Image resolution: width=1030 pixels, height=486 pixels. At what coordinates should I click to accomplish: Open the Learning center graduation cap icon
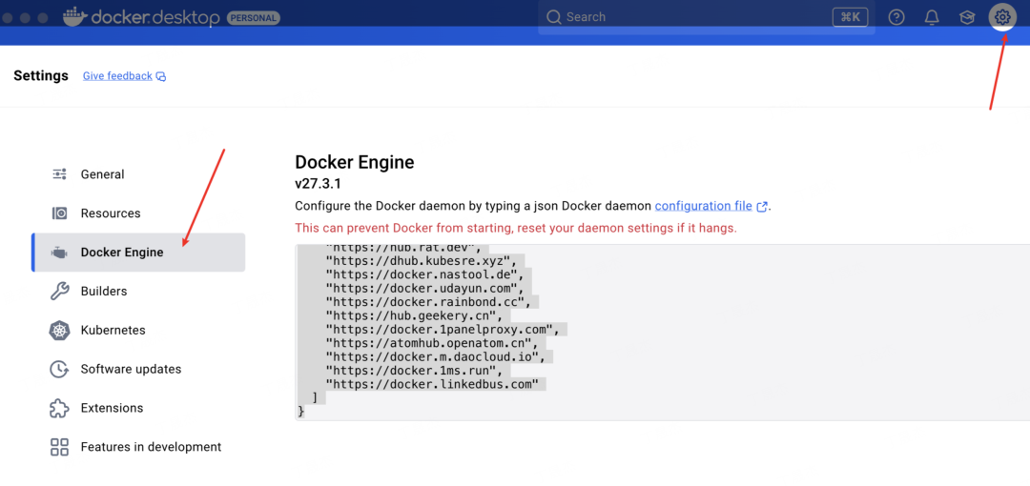(967, 17)
